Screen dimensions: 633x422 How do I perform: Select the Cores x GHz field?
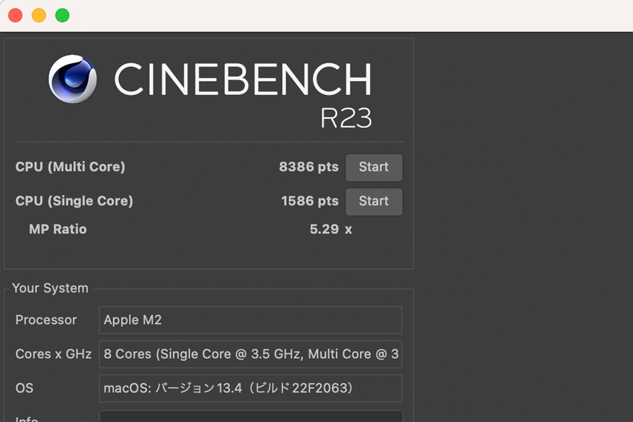click(x=250, y=354)
